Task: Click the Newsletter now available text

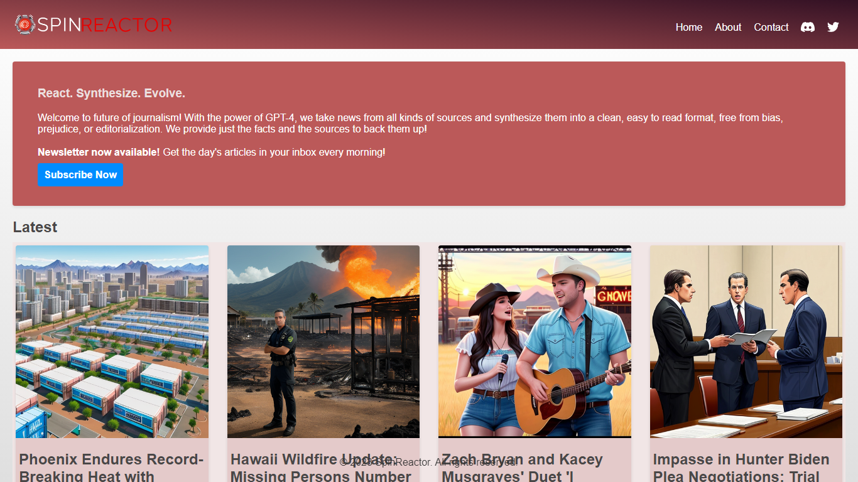Action: click(99, 152)
